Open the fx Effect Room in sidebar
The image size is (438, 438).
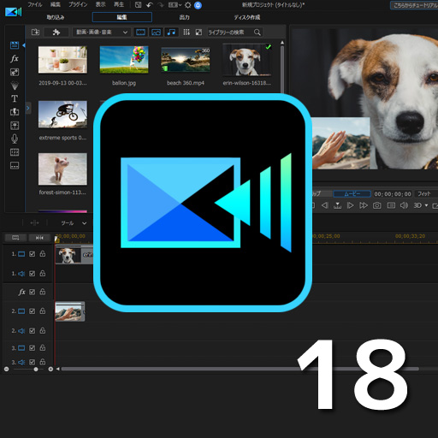[15, 58]
